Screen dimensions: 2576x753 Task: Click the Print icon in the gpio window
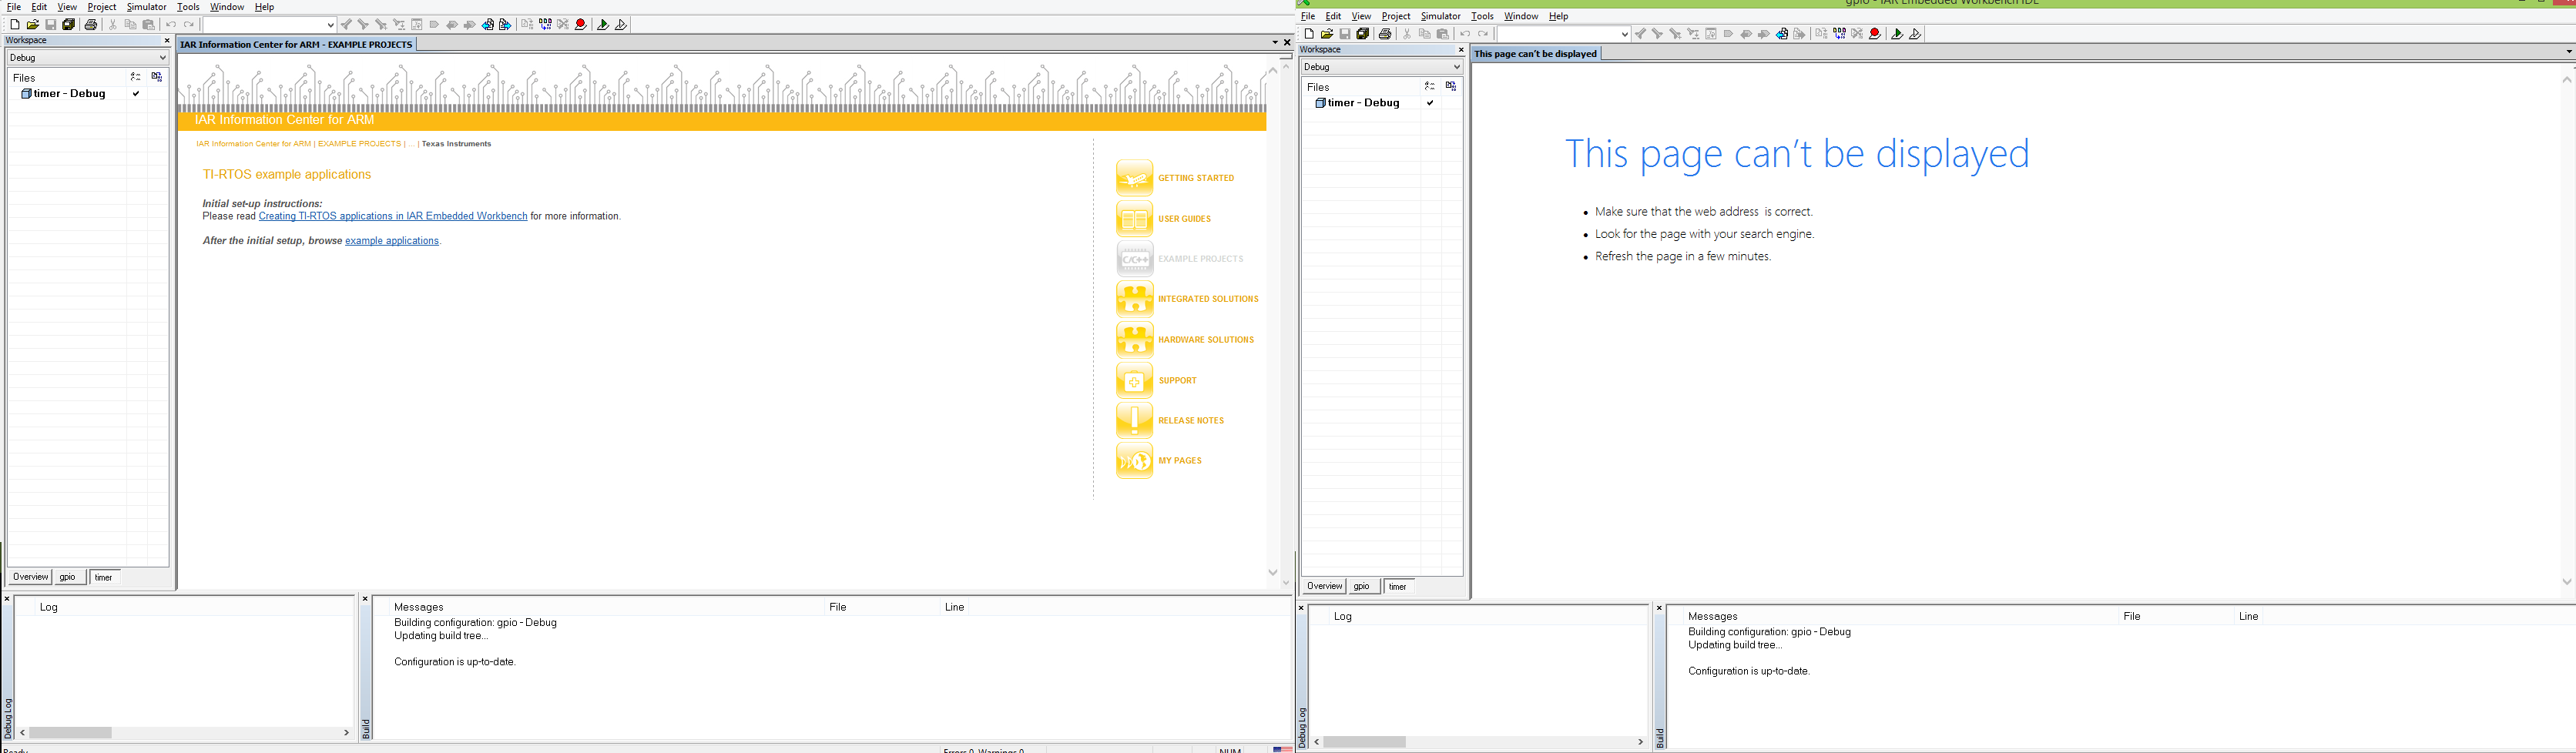(x=1385, y=34)
